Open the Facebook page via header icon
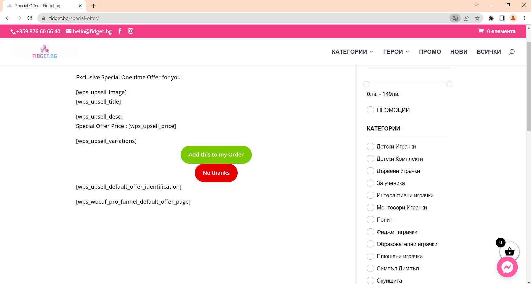 (120, 31)
